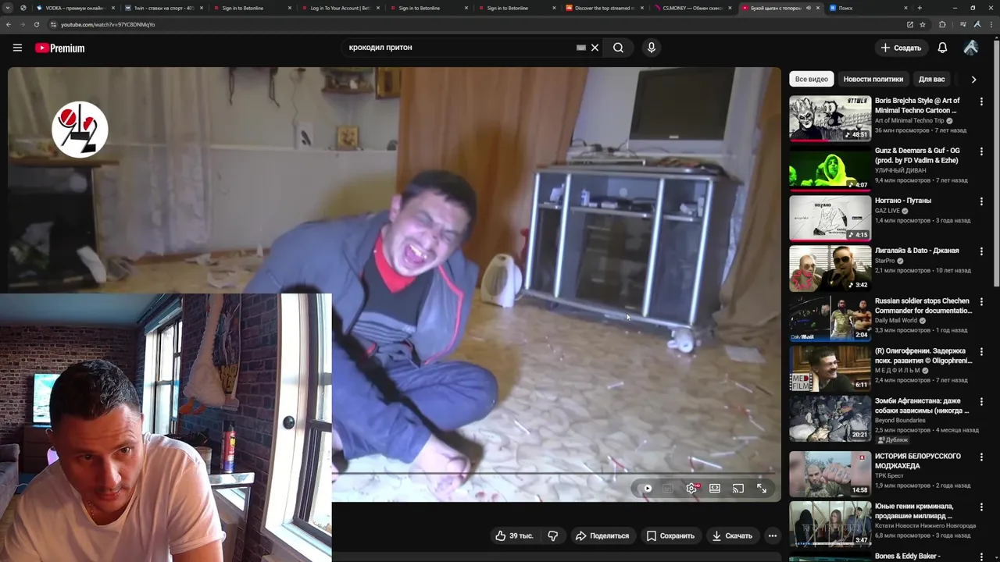Click the magnifier search button
This screenshot has width=1000, height=562.
coord(618,48)
